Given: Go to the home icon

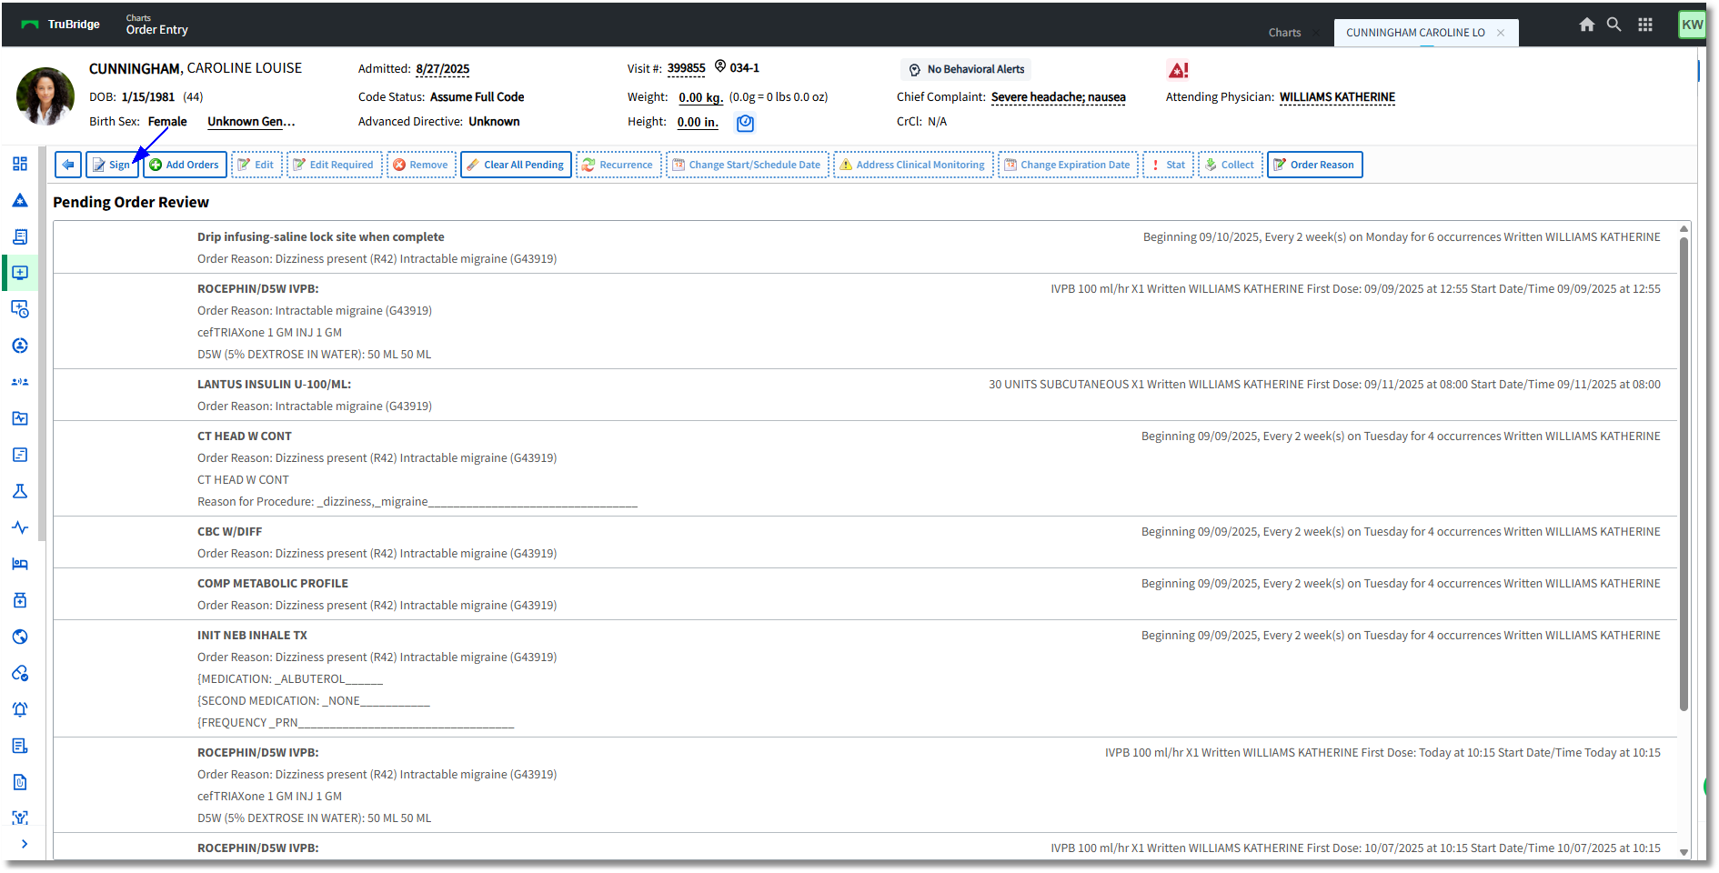Looking at the screenshot, I should (1586, 25).
